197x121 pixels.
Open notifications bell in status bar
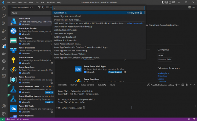pos(194,119)
